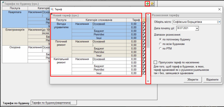The image size is (224, 107).
Task: Toggle checkbox for Вигода управителю Основний row
Action: pyautogui.click(x=144, y=24)
